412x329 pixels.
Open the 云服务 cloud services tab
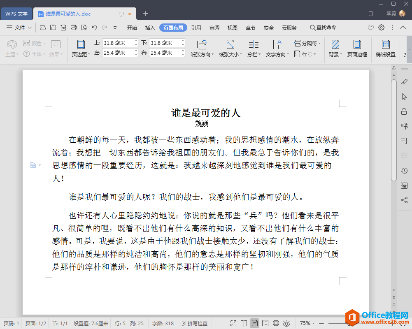[289, 28]
